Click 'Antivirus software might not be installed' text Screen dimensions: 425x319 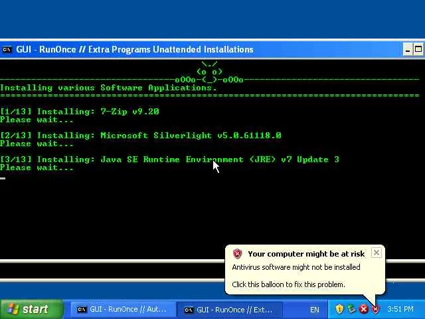[296, 267]
